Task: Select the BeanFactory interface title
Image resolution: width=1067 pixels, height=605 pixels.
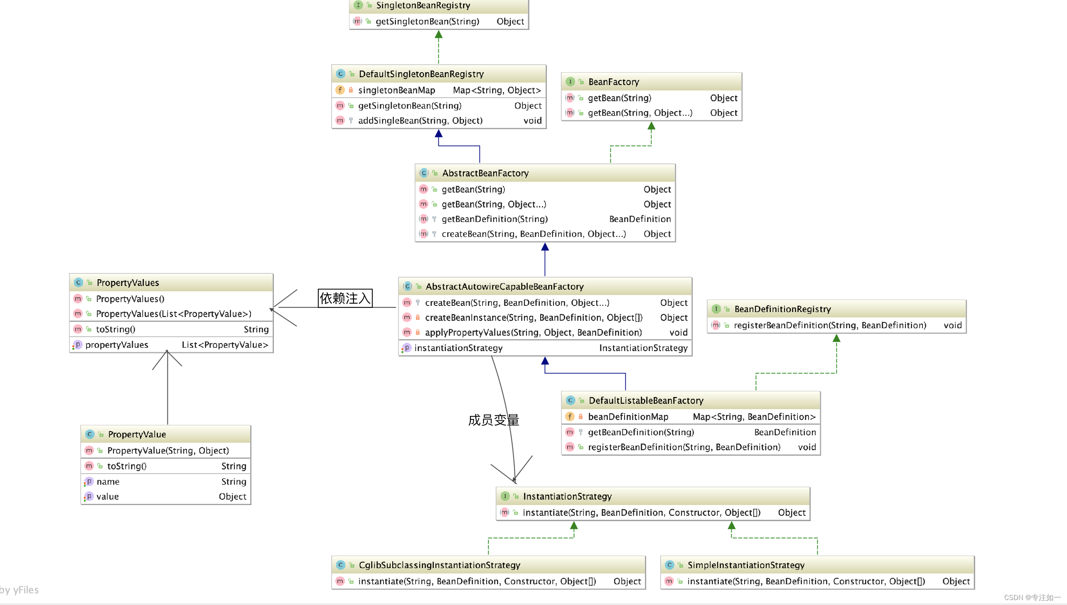Action: click(614, 82)
